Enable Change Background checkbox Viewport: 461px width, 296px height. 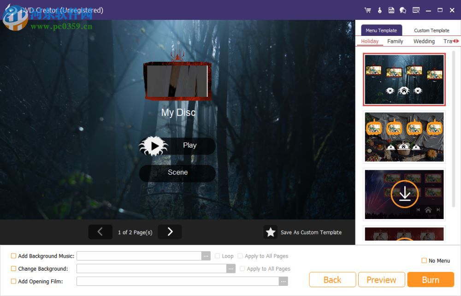click(13, 268)
